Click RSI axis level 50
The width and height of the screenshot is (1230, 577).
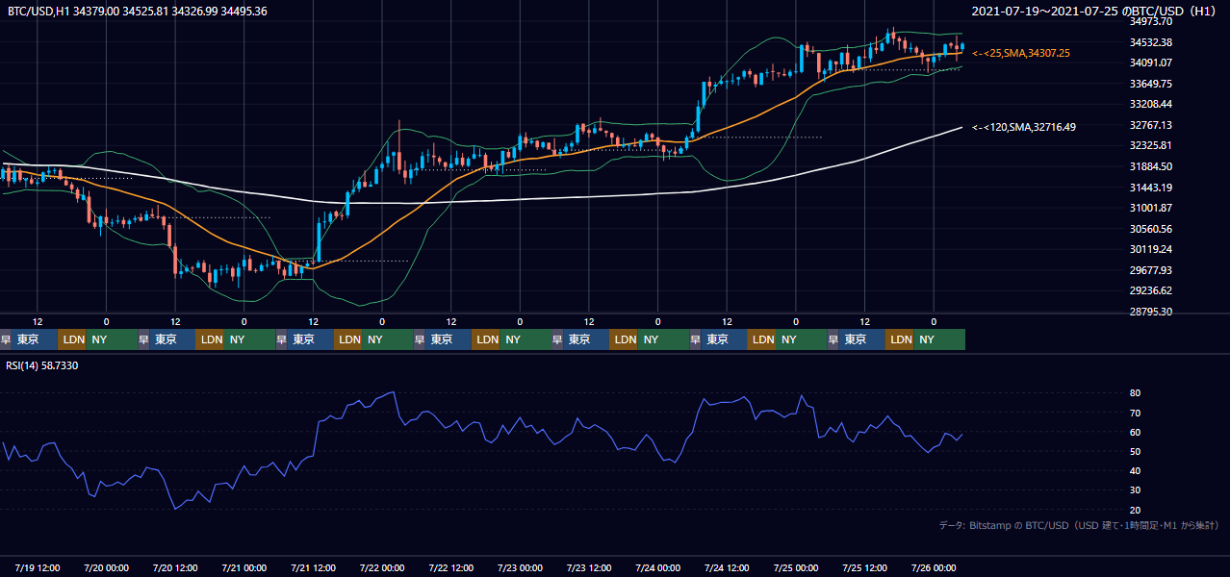pos(1136,451)
